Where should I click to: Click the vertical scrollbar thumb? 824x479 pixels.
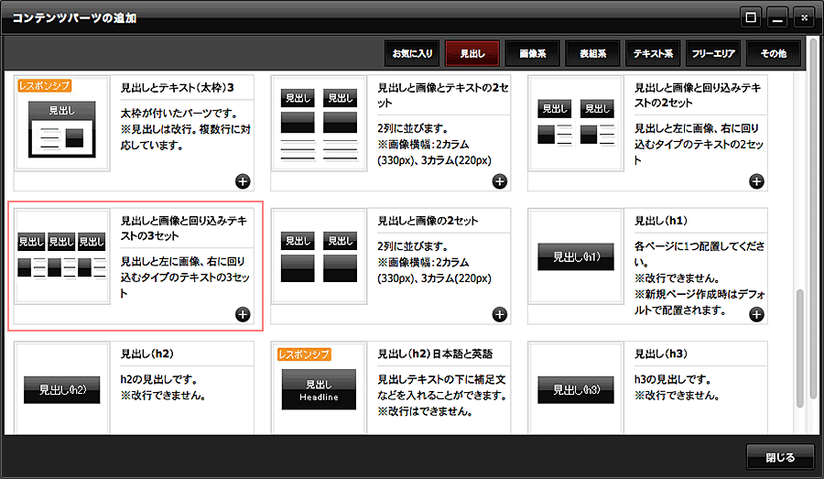coord(800,348)
